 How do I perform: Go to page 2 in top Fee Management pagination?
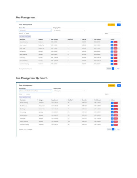pyautogui.click(x=115, y=69)
